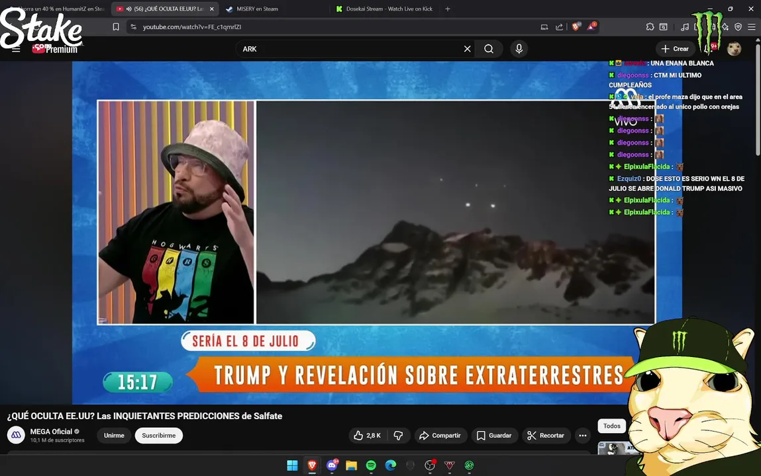Click the video title QUÉ OCULTA EE.UU
The image size is (761, 476).
pyautogui.click(x=144, y=416)
